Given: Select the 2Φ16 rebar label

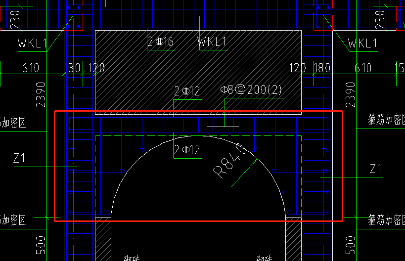Looking at the screenshot, I should 160,42.
